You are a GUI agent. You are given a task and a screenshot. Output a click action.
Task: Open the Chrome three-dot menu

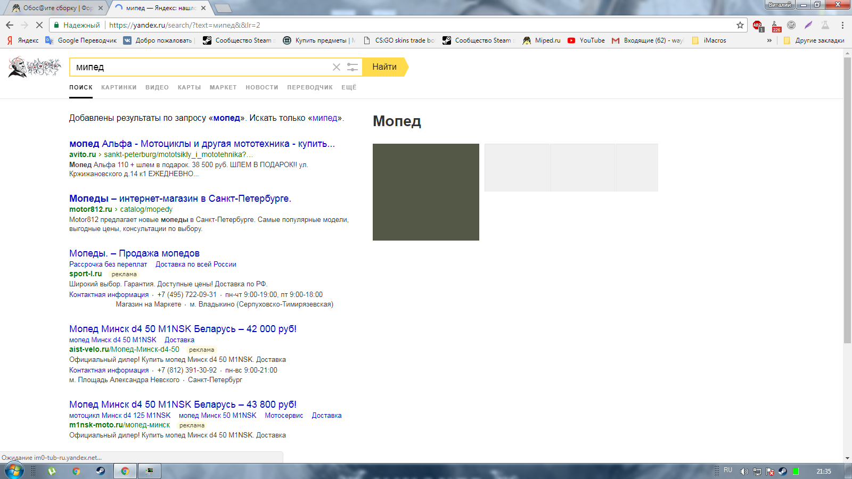[x=842, y=25]
